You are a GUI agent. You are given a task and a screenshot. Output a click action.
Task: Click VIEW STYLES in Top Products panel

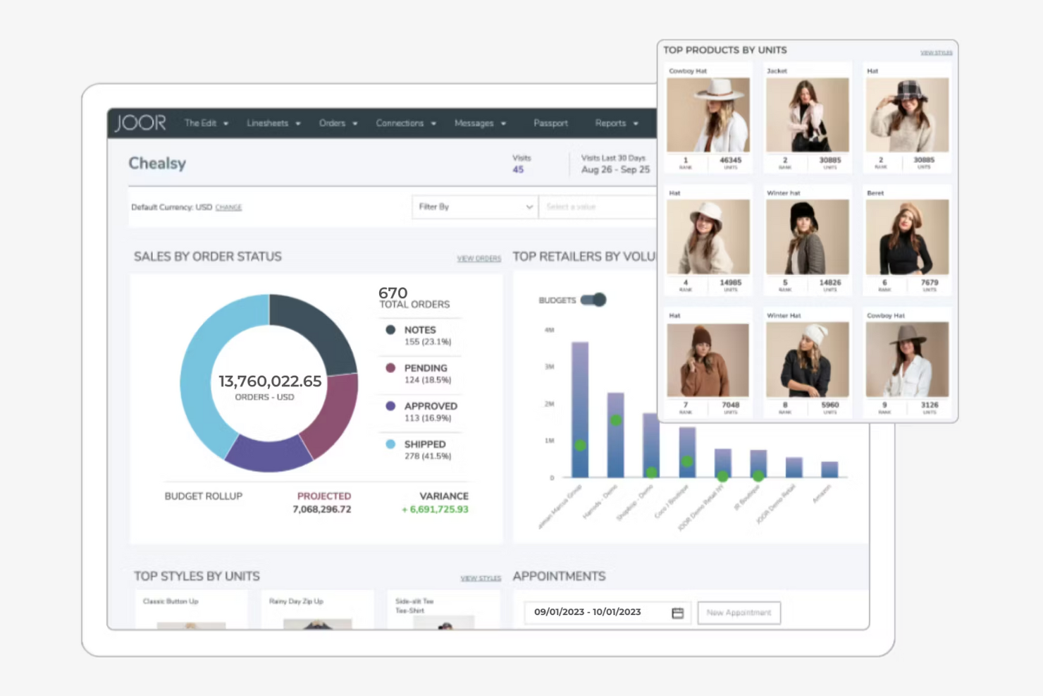click(936, 51)
